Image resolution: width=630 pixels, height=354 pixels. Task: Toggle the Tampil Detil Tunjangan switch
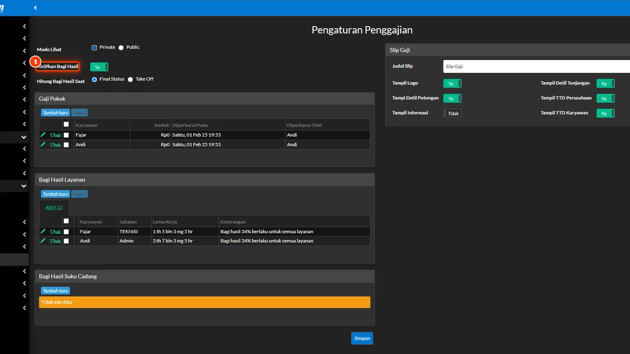605,84
